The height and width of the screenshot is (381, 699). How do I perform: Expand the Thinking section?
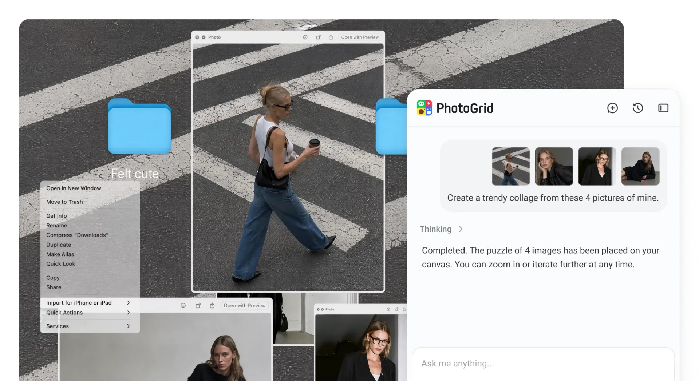click(441, 229)
